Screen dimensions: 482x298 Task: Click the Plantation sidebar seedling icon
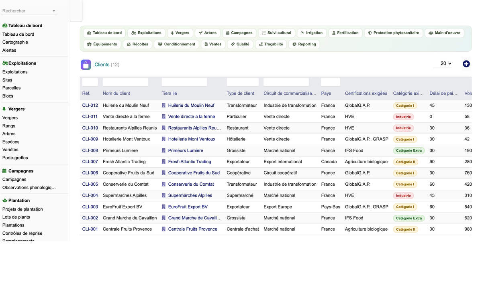(x=5, y=201)
